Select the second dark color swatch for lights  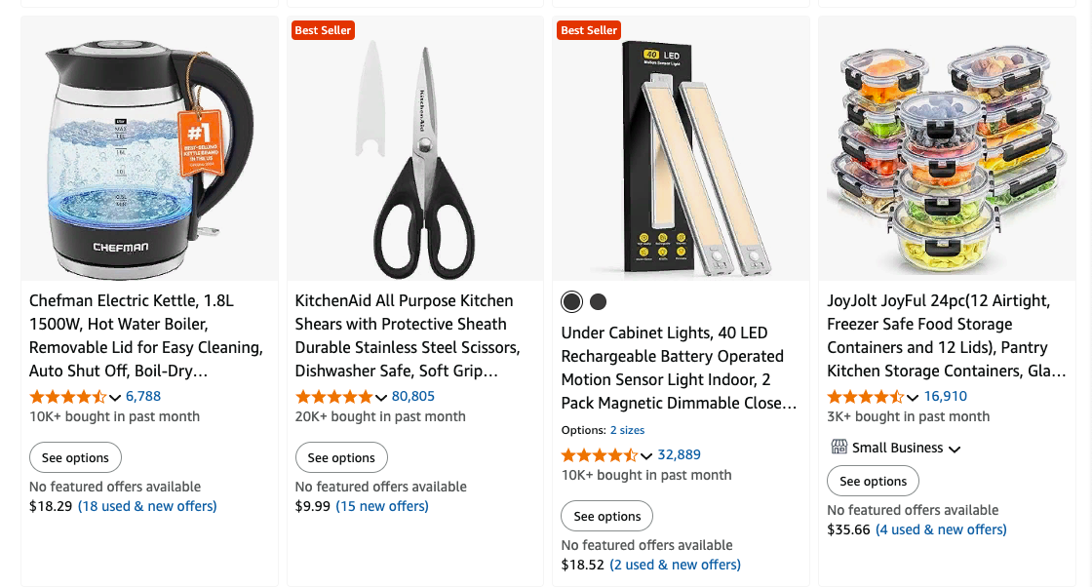tap(598, 301)
